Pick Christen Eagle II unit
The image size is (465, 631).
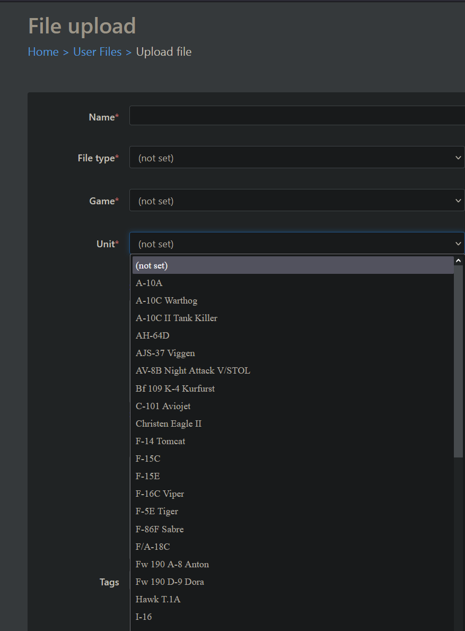(x=293, y=423)
